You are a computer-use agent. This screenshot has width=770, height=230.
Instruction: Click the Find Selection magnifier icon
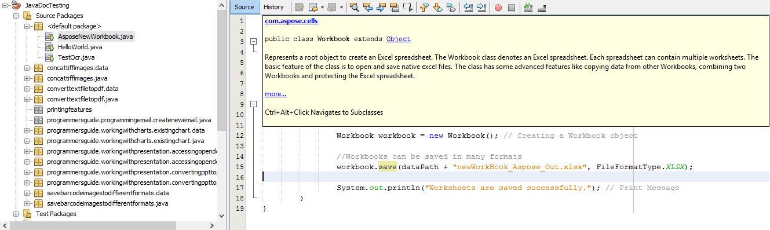[355, 8]
